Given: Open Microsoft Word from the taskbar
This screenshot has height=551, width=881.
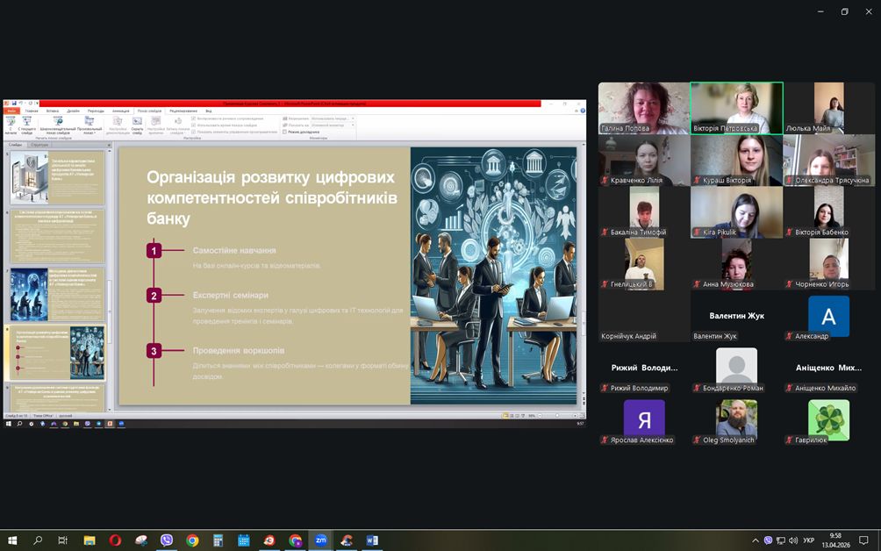Looking at the screenshot, I should (372, 540).
